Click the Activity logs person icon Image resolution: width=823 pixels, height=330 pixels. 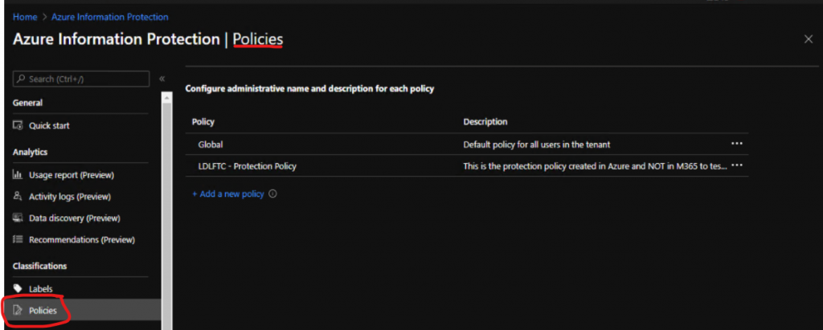coord(18,196)
